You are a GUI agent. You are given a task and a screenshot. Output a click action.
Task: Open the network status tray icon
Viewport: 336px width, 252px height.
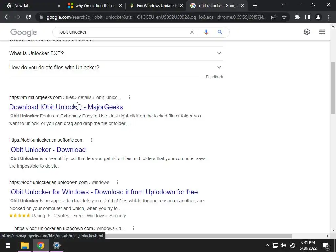[x=275, y=245]
